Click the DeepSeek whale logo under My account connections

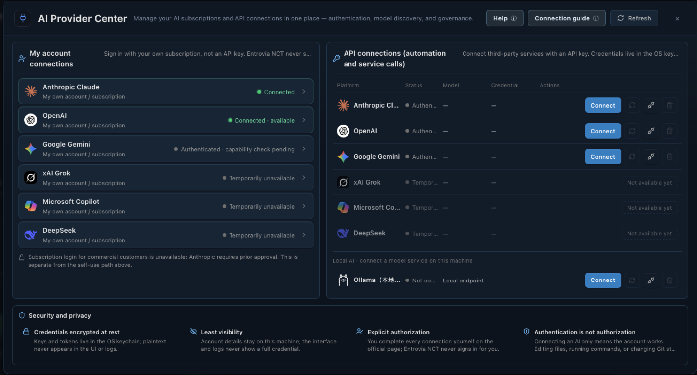point(31,235)
